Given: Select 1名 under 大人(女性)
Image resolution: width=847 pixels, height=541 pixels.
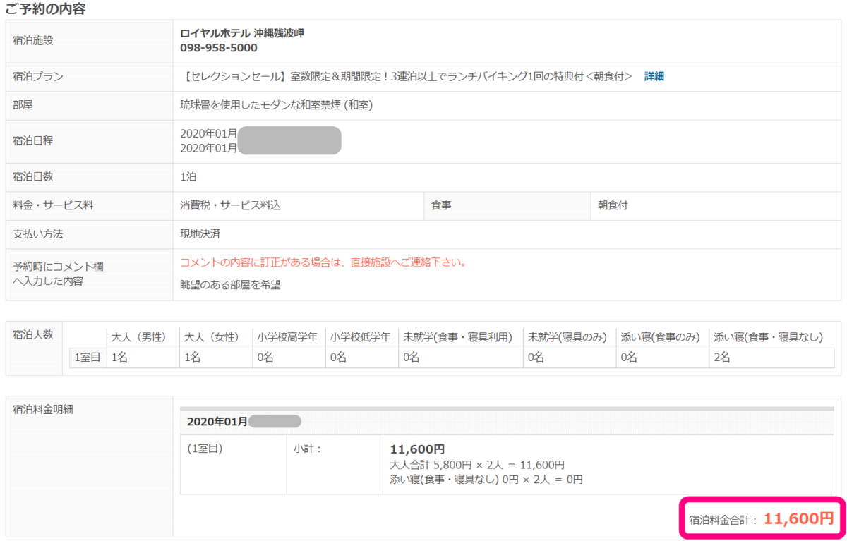Looking at the screenshot, I should click(x=192, y=358).
